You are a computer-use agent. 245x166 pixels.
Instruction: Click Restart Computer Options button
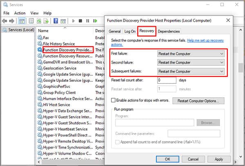coord(198,101)
